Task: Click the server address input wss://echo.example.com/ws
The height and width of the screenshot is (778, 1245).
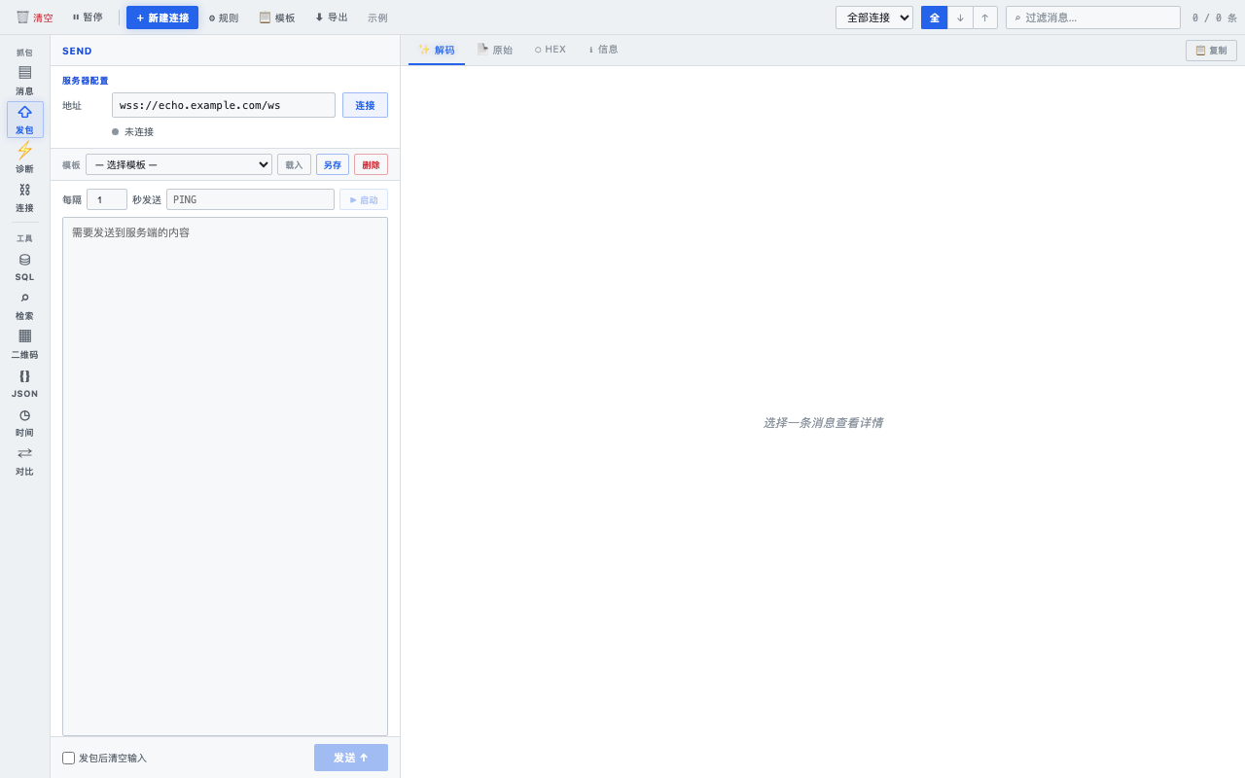Action: [224, 105]
